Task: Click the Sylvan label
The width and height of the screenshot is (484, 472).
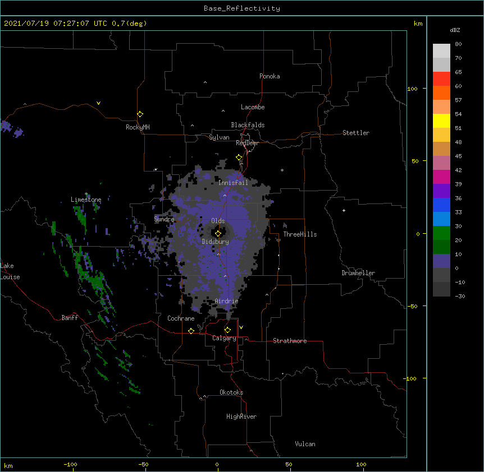Action: point(219,137)
